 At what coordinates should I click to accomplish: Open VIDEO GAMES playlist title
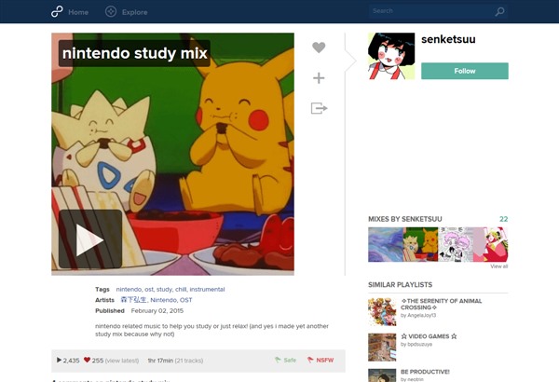tap(429, 336)
